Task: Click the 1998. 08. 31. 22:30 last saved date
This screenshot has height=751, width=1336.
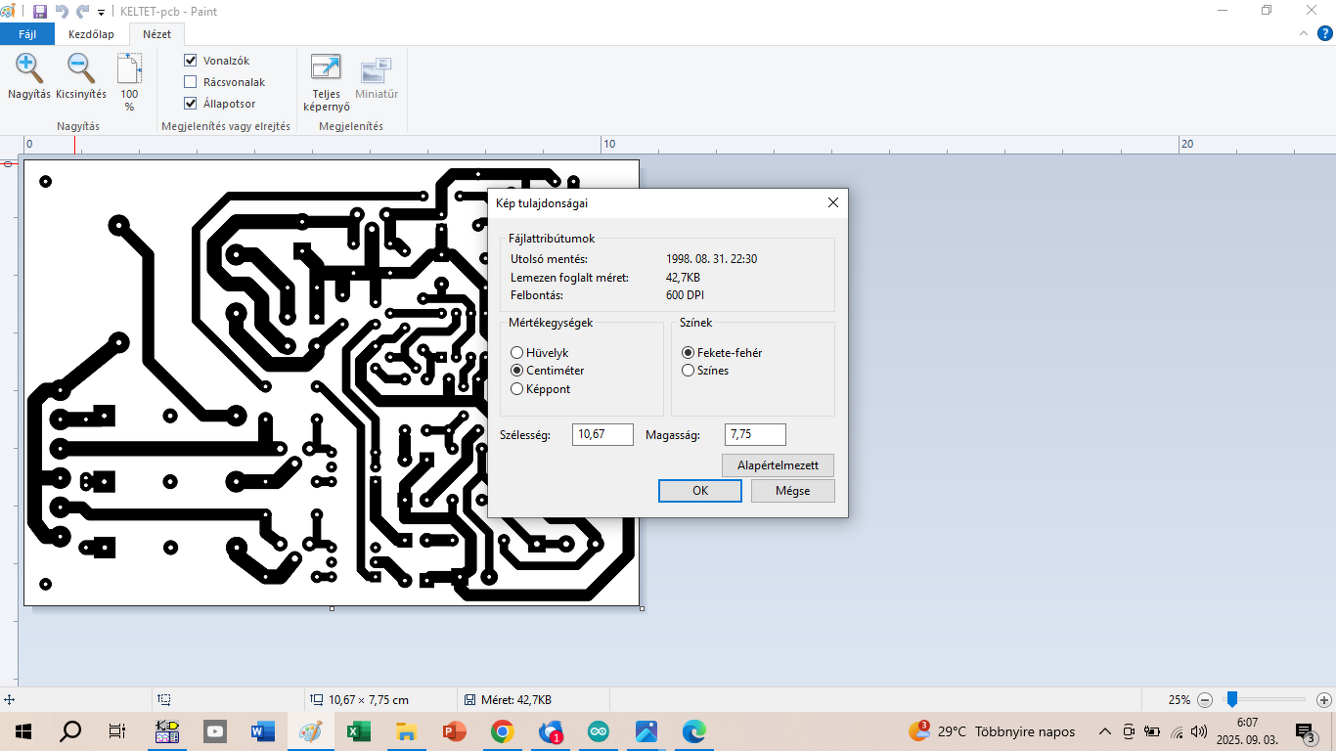Action: click(712, 259)
